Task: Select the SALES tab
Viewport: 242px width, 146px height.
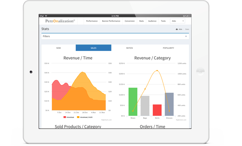Action: coord(93,48)
